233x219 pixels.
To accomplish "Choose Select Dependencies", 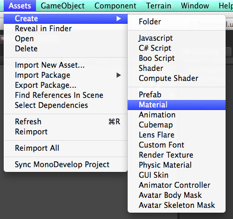I will pyautogui.click(x=66, y=105).
